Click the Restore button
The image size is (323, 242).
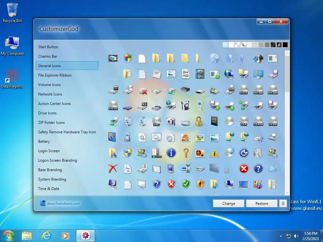tap(262, 204)
